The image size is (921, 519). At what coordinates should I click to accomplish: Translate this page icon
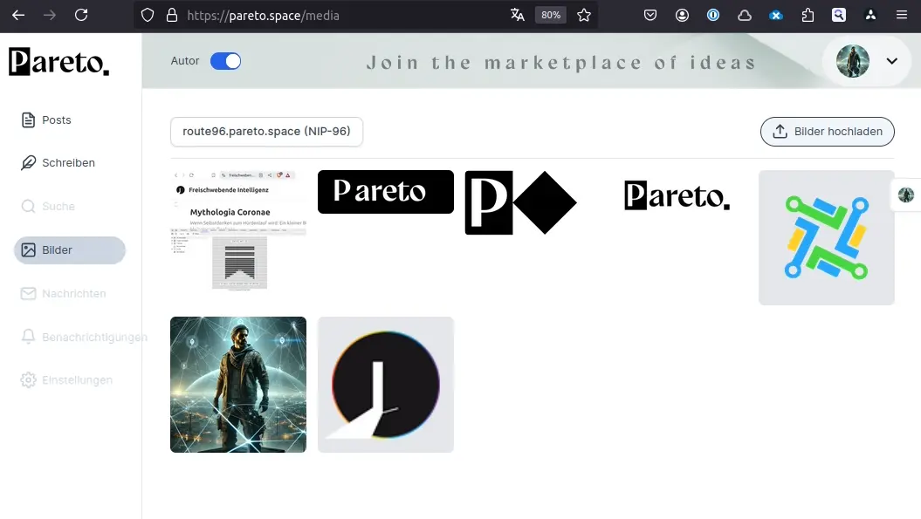point(518,16)
